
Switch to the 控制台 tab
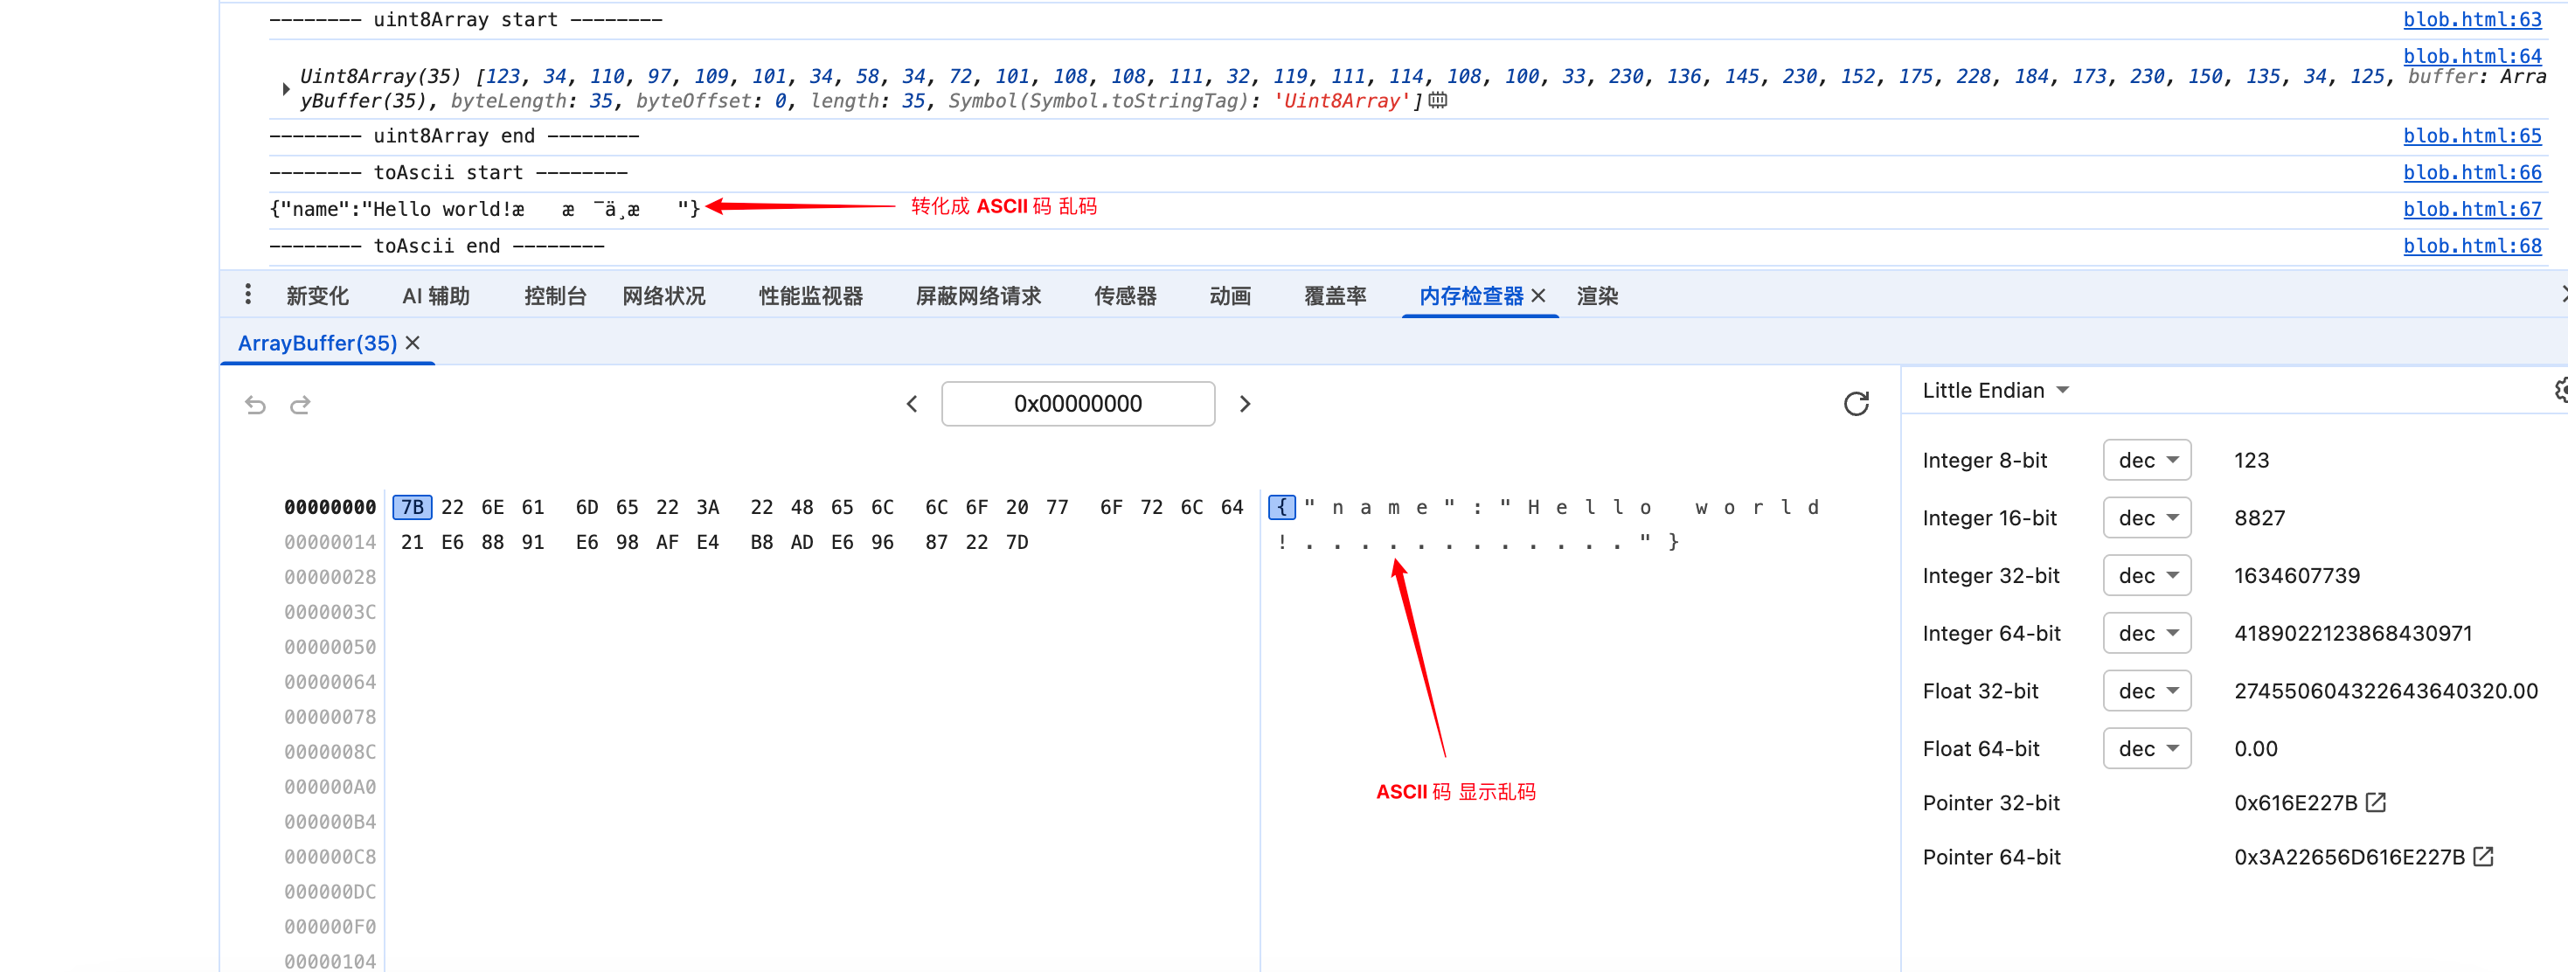point(554,294)
